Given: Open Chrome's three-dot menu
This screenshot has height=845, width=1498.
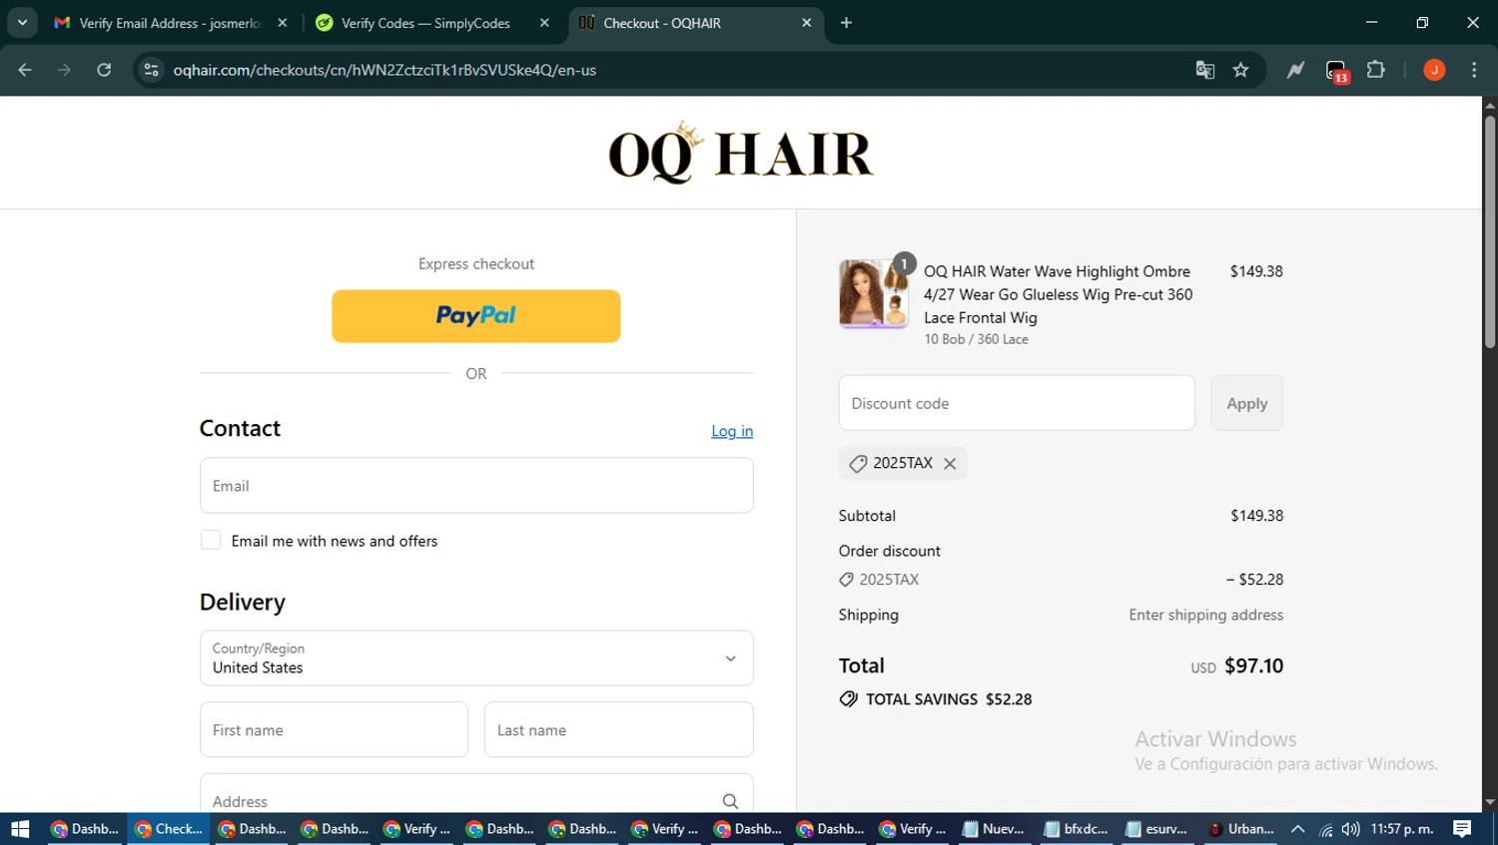Looking at the screenshot, I should click(1474, 70).
